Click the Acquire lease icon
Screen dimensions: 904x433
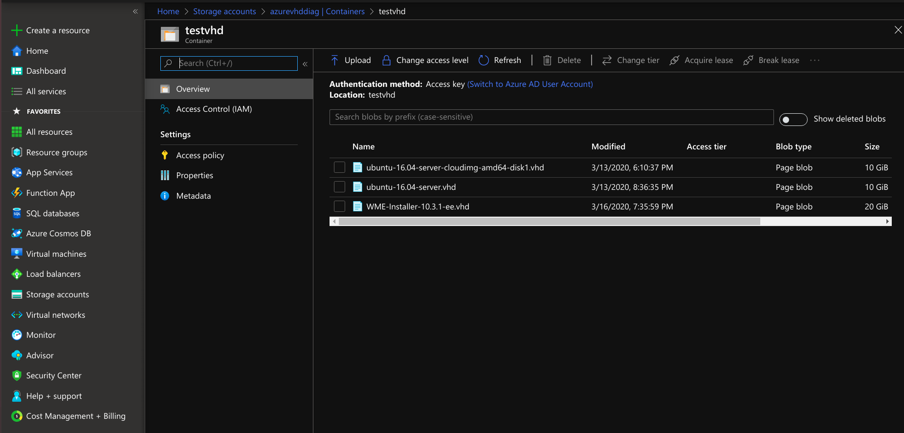click(674, 61)
